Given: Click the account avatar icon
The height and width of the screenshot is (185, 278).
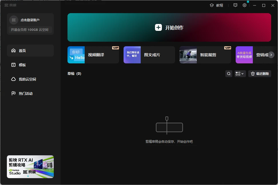Looking at the screenshot, I should tap(13, 20).
